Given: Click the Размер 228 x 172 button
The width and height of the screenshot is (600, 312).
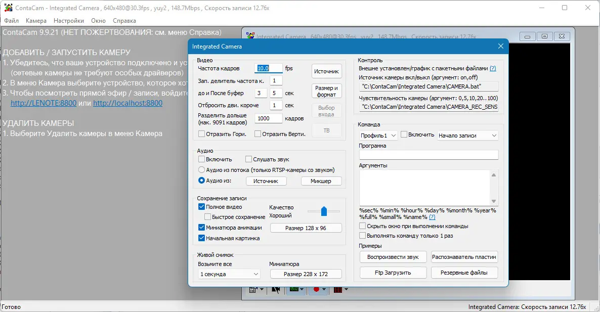Looking at the screenshot, I should click(306, 274).
